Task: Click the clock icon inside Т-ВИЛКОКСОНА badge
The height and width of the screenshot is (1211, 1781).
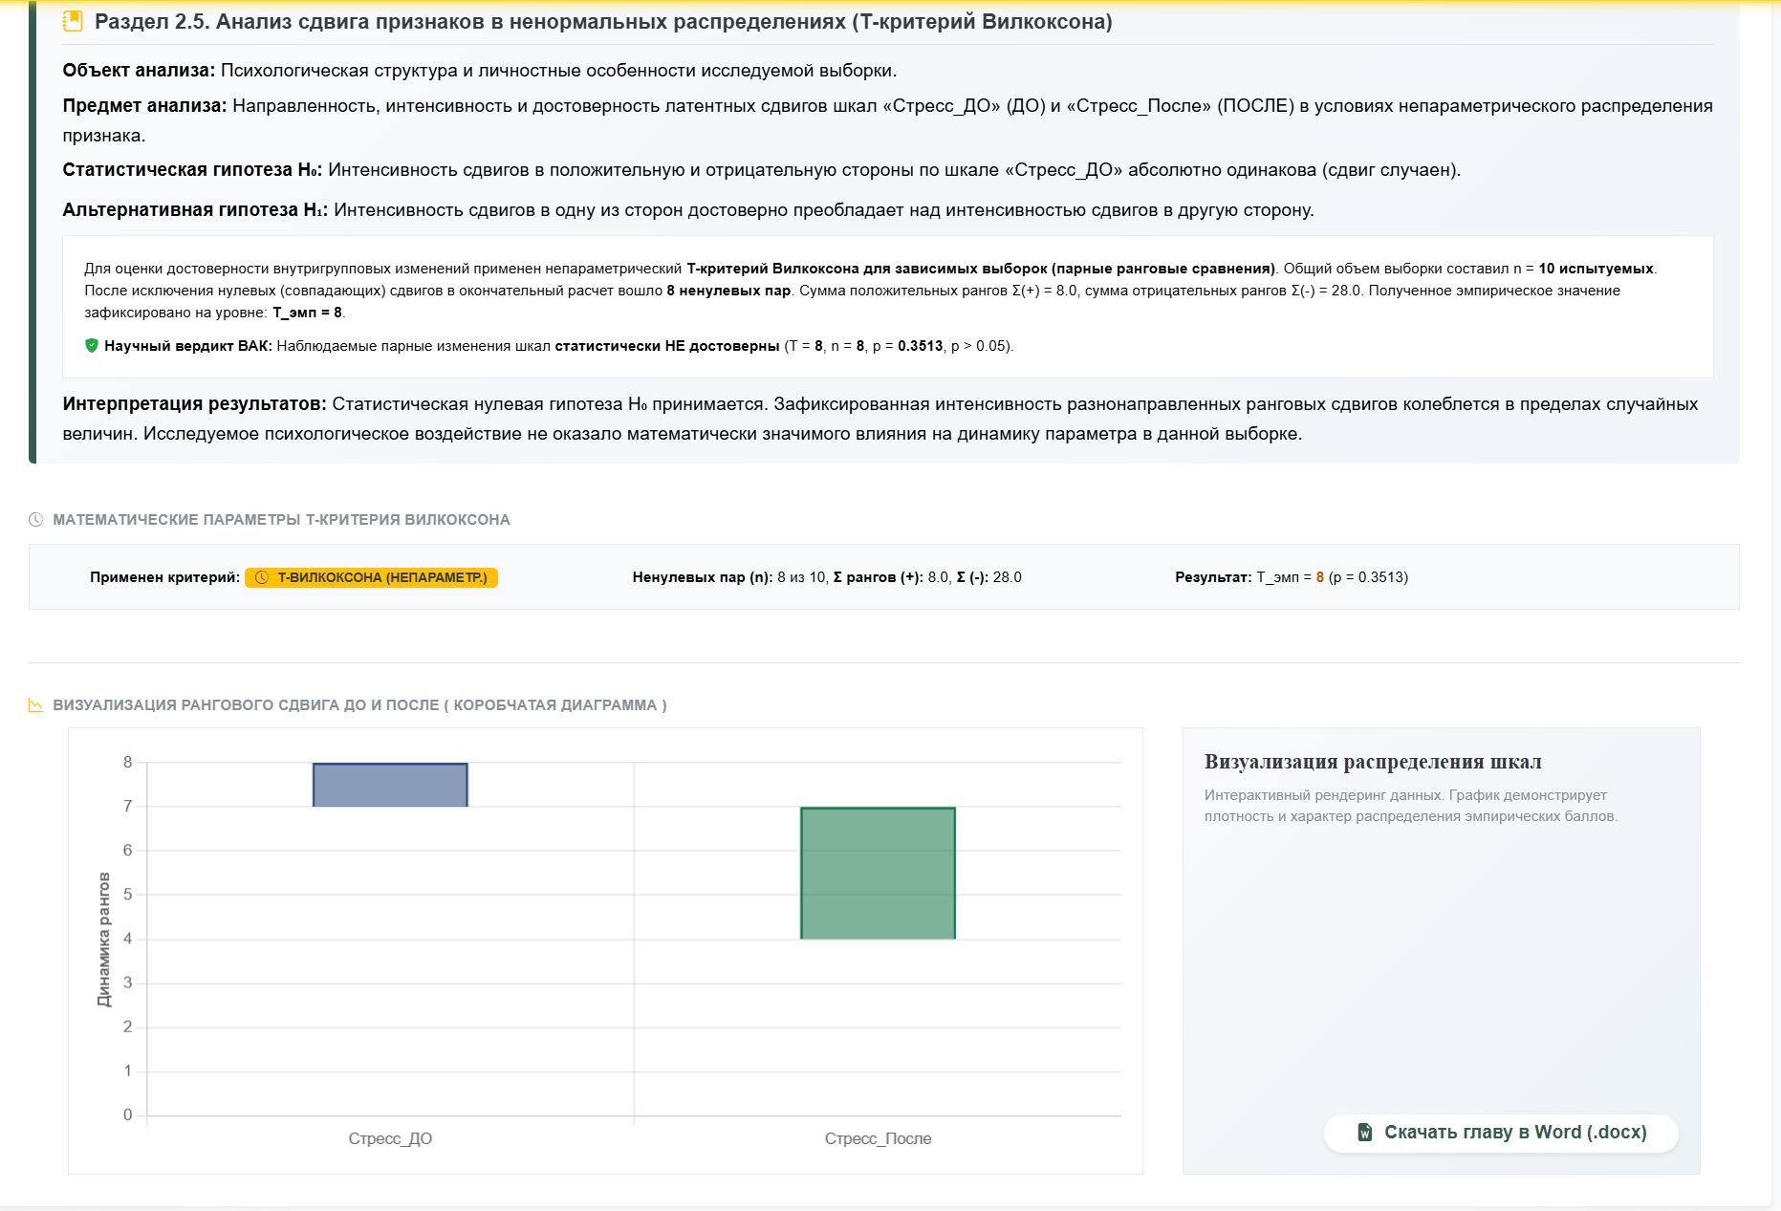Action: tap(262, 577)
